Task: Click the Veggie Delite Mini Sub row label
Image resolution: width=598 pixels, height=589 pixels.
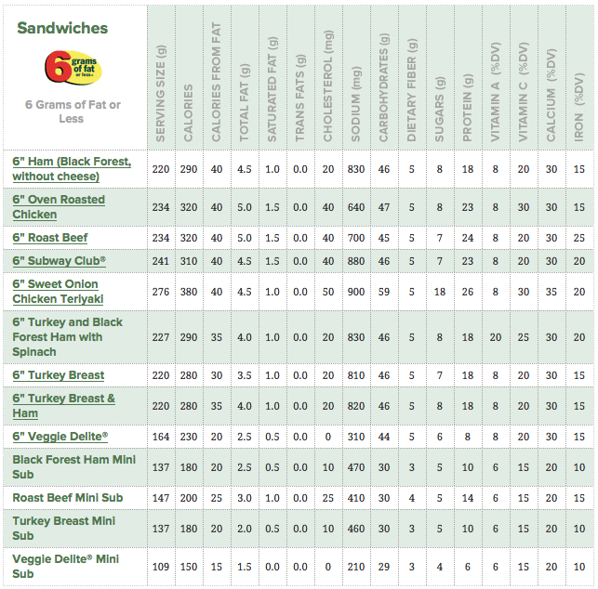Action: (66, 566)
